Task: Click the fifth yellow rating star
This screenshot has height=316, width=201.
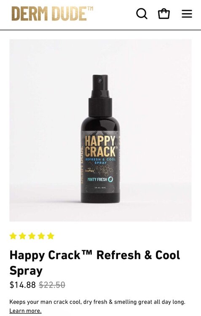Action: pos(51,236)
